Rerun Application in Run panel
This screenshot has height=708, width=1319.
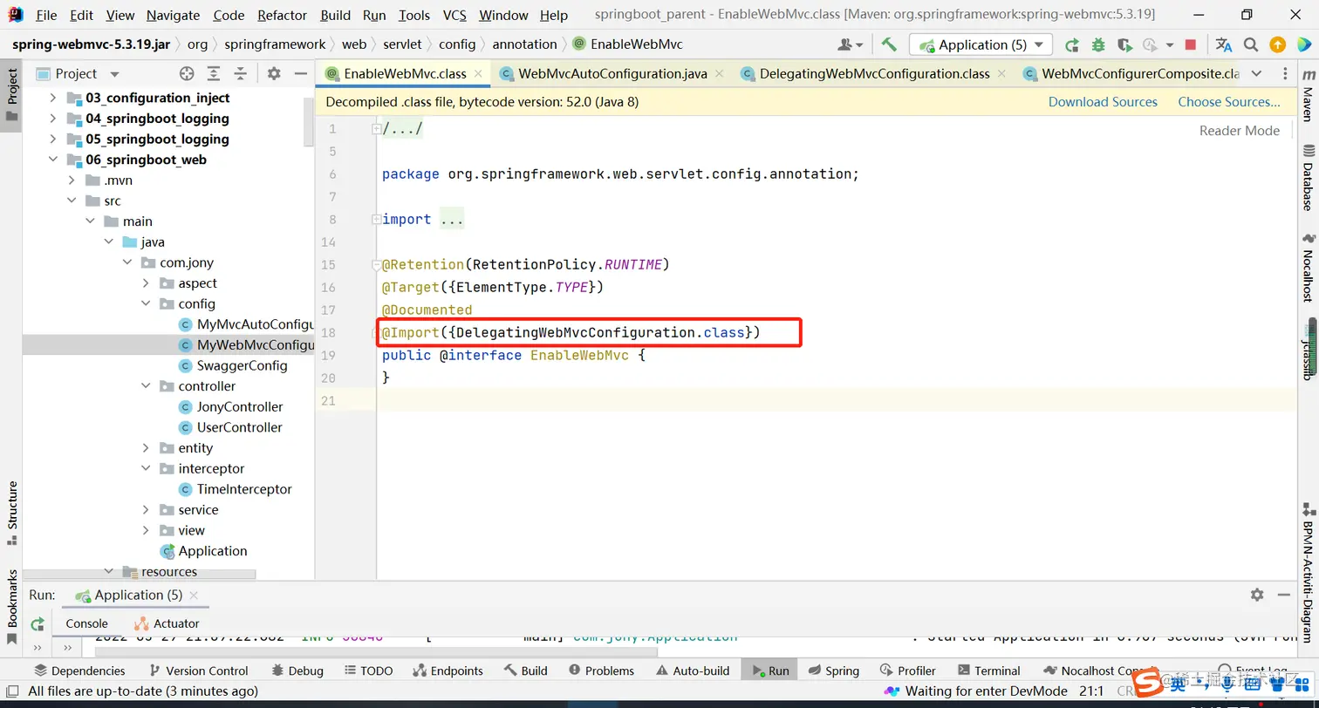[x=38, y=623]
